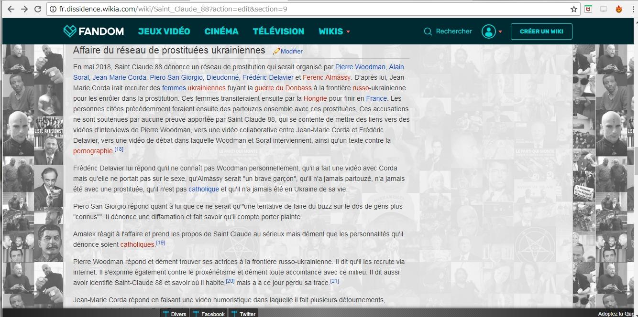Click the Rechercher search field
Image resolution: width=638 pixels, height=317 pixels.
(x=453, y=32)
